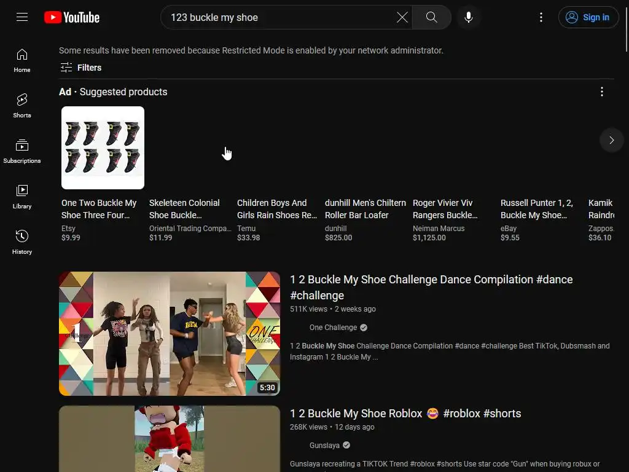Start voice search with microphone
629x472 pixels.
tap(468, 17)
